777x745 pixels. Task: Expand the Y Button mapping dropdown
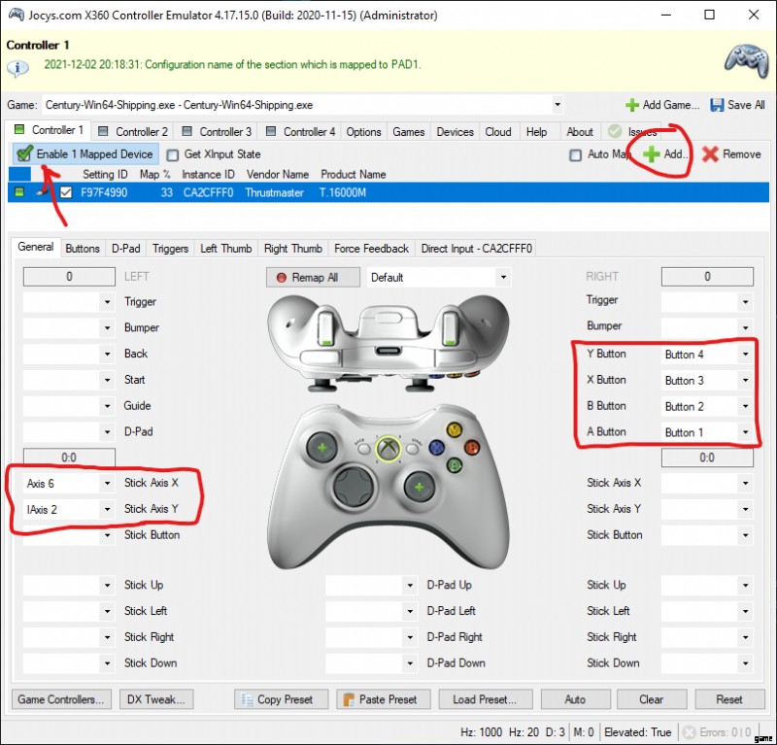pyautogui.click(x=745, y=355)
